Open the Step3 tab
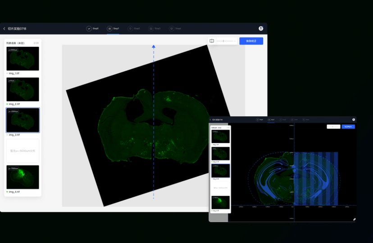Screen dimensions: 373x243 (155, 29)
